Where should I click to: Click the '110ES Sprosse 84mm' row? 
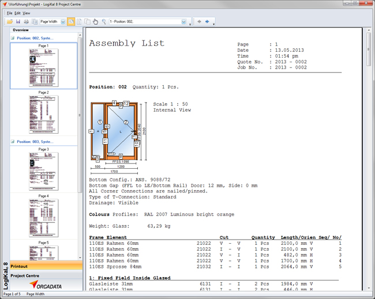coord(215,267)
